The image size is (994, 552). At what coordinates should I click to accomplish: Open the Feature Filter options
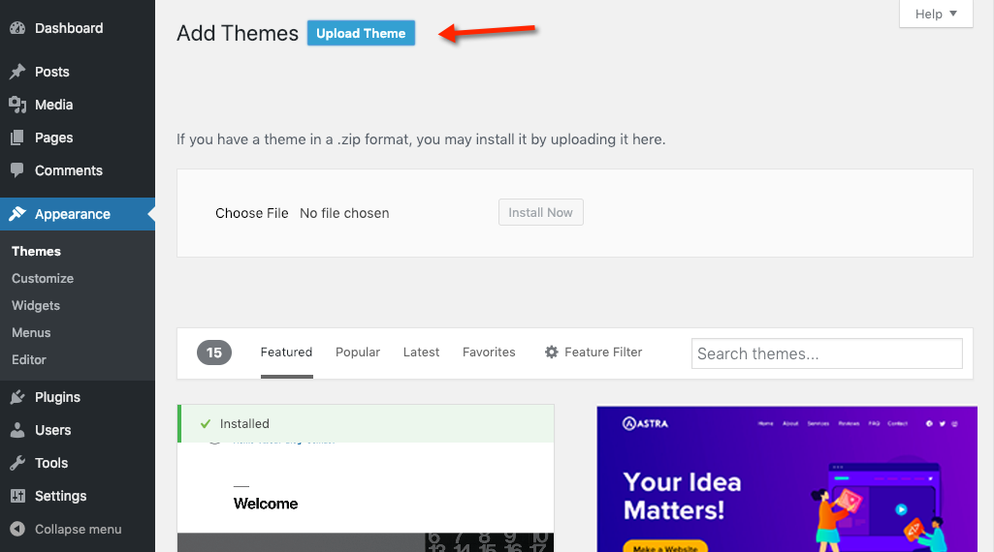click(593, 353)
